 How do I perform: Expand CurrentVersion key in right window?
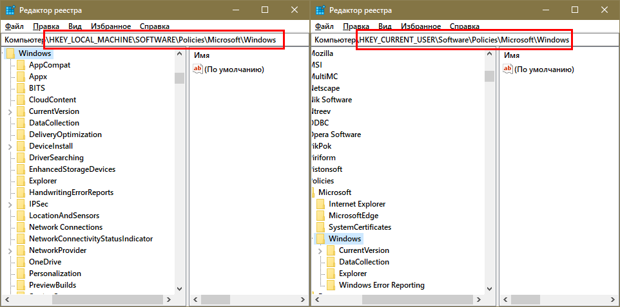click(320, 250)
